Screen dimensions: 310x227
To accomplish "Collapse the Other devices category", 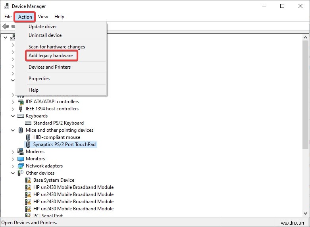I will point(13,173).
